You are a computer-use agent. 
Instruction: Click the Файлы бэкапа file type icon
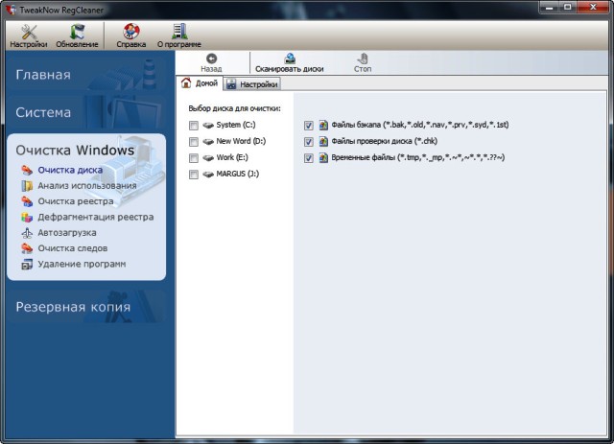point(323,125)
